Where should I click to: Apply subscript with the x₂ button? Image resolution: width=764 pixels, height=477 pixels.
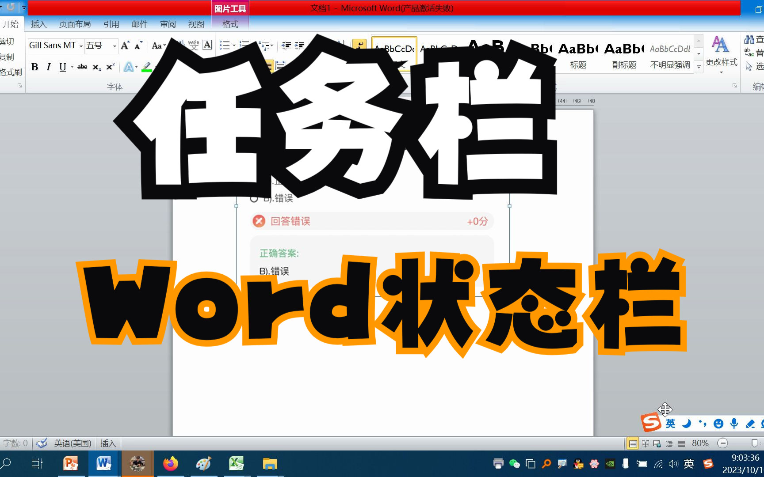tap(96, 67)
